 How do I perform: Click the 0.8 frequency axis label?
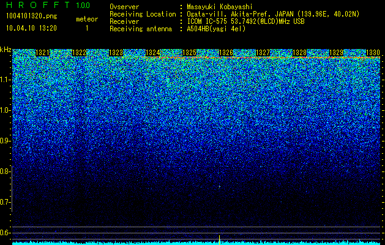pyautogui.click(x=6, y=171)
